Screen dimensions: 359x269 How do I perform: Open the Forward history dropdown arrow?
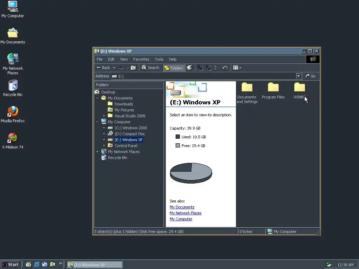[127, 68]
